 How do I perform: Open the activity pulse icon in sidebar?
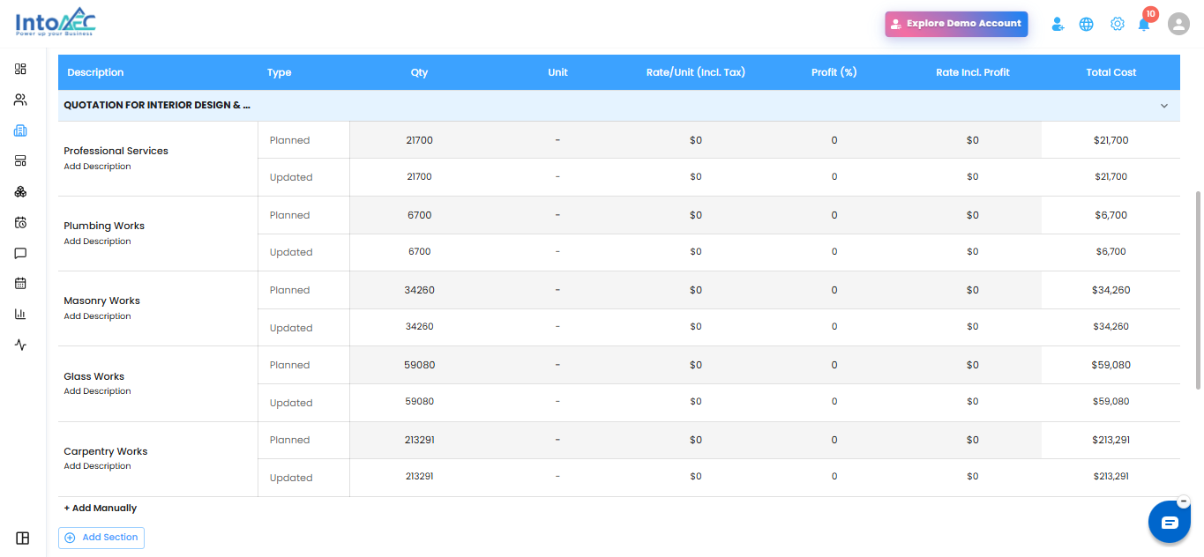click(x=21, y=345)
